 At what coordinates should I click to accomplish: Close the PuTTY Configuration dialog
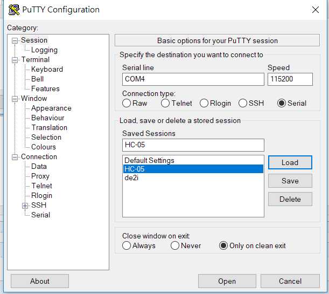(316, 10)
